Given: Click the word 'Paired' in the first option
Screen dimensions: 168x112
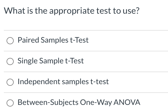Looking at the screenshot, I should click(x=28, y=40).
